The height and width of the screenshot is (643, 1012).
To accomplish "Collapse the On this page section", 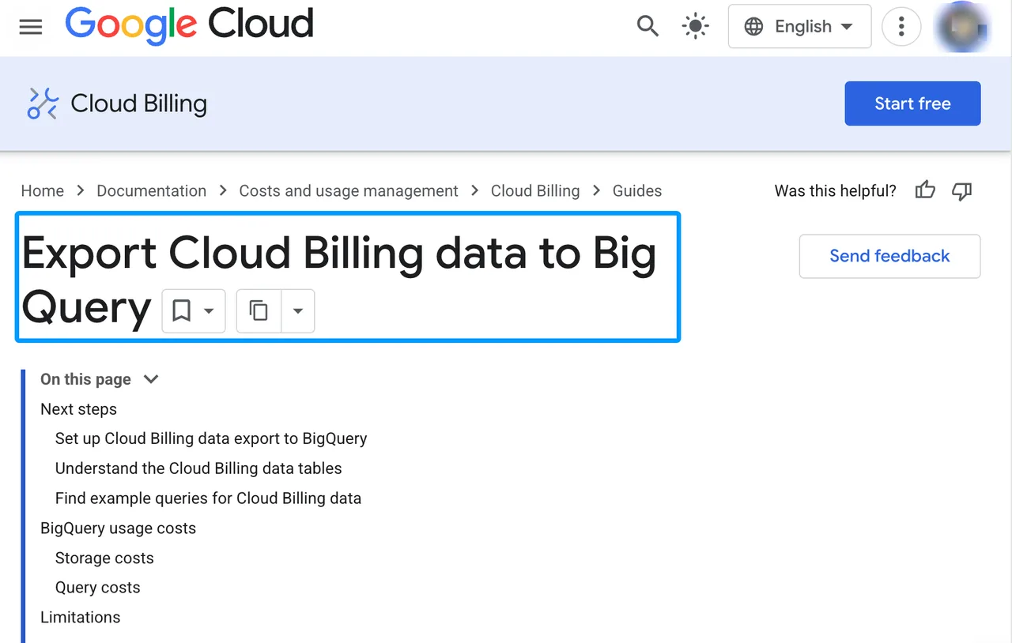I will click(x=151, y=379).
